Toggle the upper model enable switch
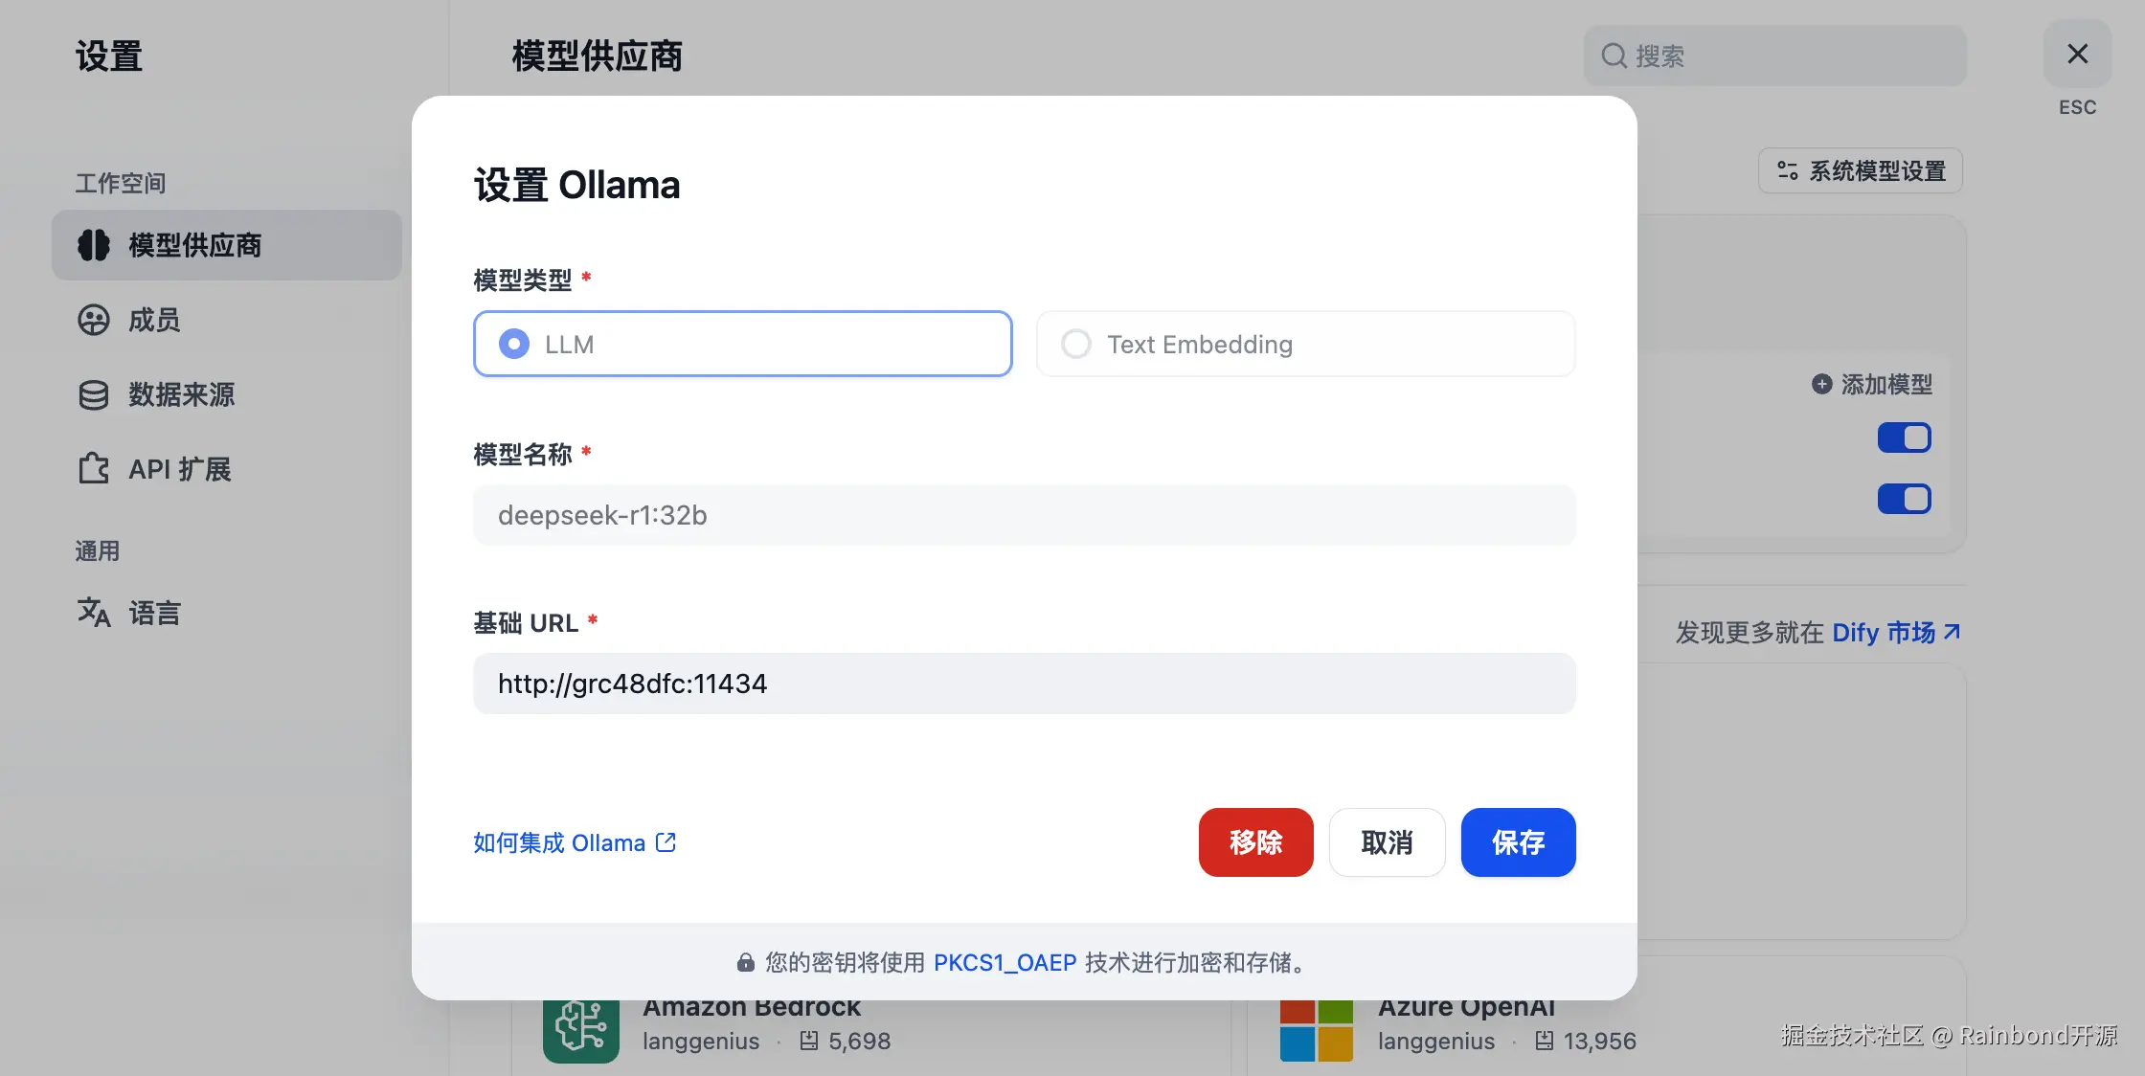2145x1076 pixels. click(1904, 437)
